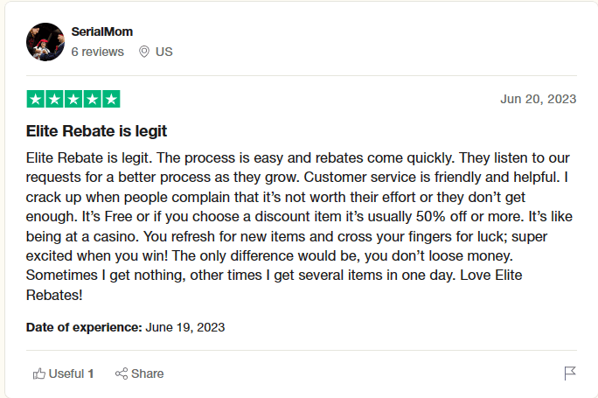View SerialMom's 6 reviews
Screen dimensions: 598x398
[x=98, y=52]
